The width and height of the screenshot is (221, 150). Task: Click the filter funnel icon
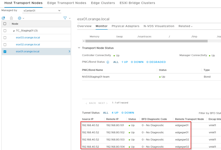click(65, 18)
